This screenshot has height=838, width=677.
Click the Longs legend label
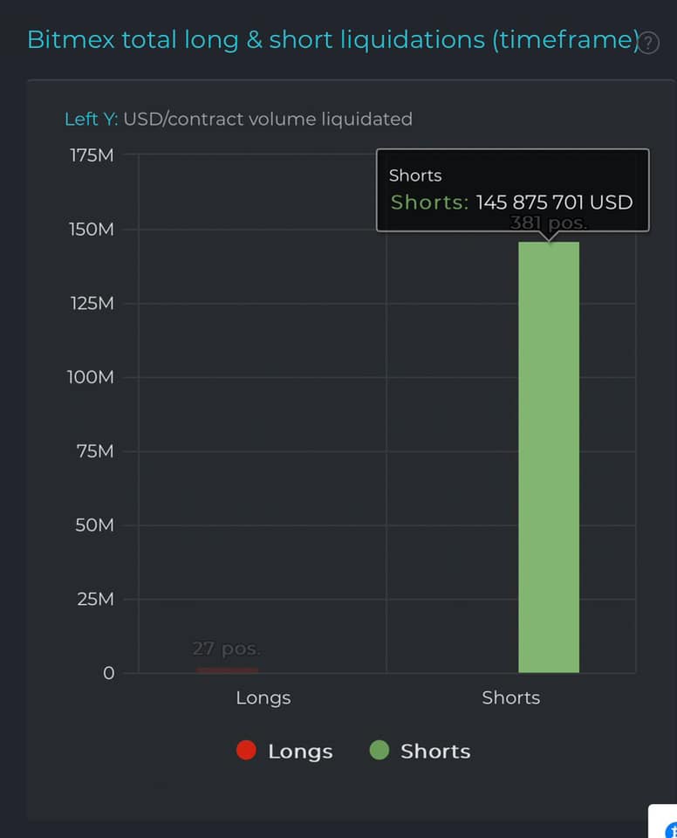(x=300, y=751)
